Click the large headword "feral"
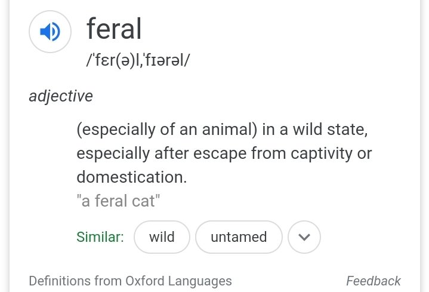Image resolution: width=429 pixels, height=292 pixels. [114, 29]
